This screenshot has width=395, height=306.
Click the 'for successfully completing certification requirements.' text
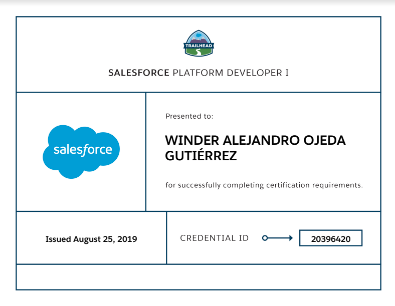click(x=264, y=185)
